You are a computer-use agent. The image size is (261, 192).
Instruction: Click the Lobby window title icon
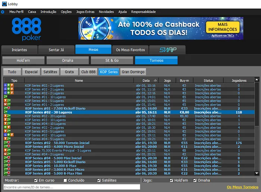pyautogui.click(x=4, y=4)
